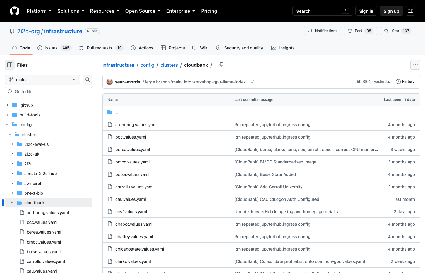Open the Pull requests tab
Image resolution: width=425 pixels, height=273 pixels.
coord(101,48)
